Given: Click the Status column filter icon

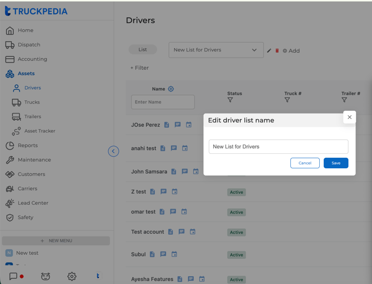Looking at the screenshot, I should click(x=230, y=100).
